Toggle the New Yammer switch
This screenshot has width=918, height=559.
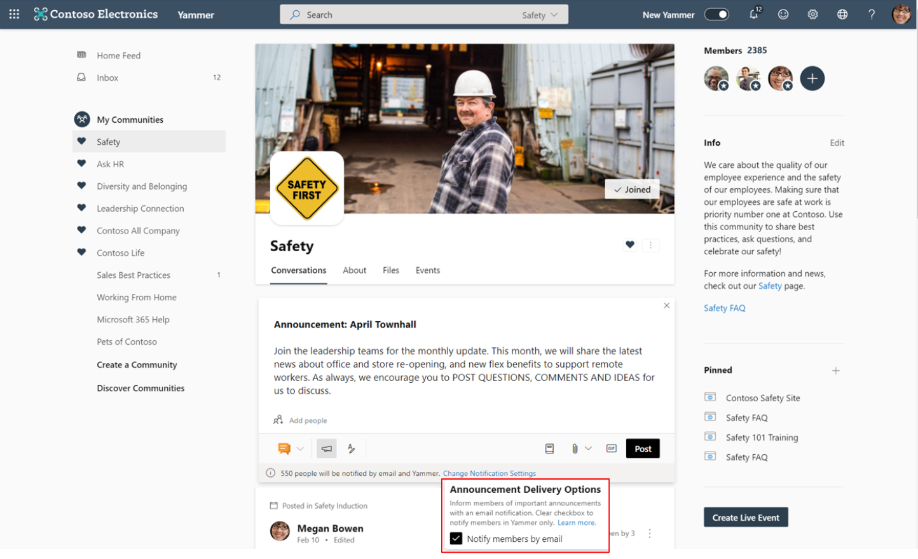(716, 15)
